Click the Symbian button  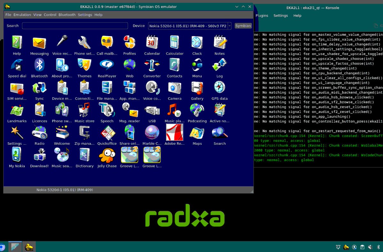point(243,26)
